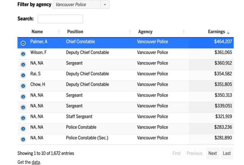Focus the Search input field

60,19
